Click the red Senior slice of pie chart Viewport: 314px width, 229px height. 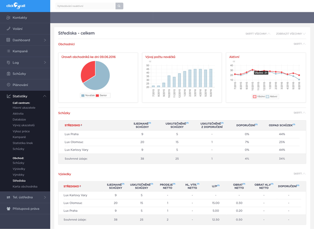click(x=89, y=70)
